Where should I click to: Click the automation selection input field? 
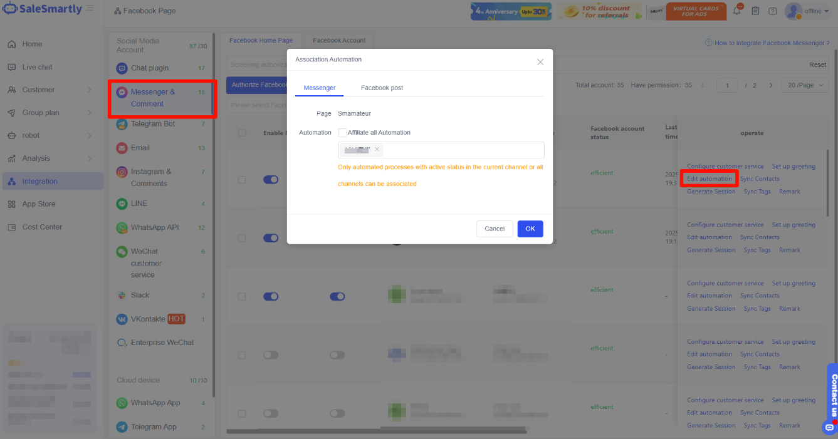[x=464, y=150]
